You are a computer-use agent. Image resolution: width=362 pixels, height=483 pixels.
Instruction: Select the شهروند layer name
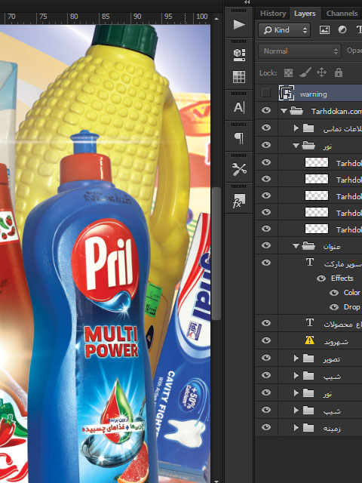(x=336, y=341)
